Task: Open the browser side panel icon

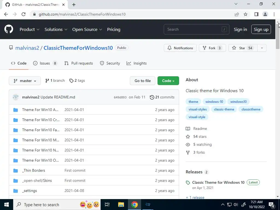Action: 256,14
